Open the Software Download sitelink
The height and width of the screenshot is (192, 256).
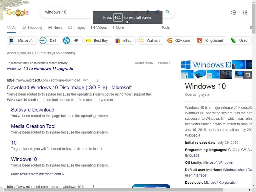(x=33, y=110)
